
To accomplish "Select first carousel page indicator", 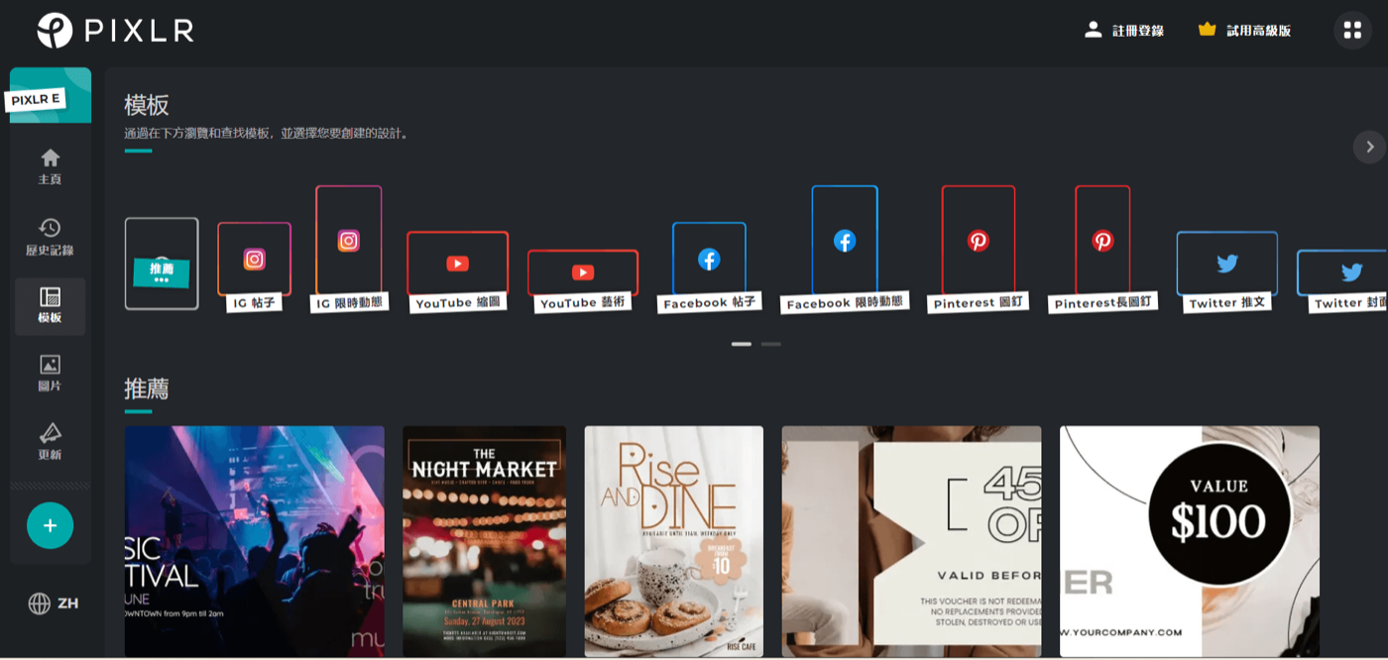I will pos(741,344).
